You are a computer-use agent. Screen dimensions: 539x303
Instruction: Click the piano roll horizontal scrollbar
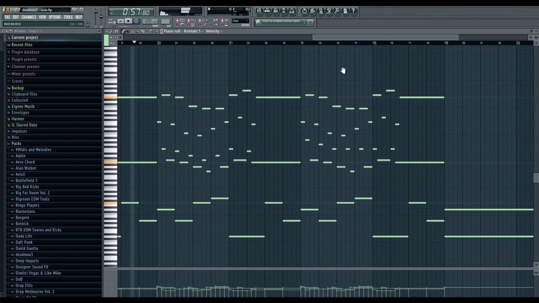pos(385,37)
